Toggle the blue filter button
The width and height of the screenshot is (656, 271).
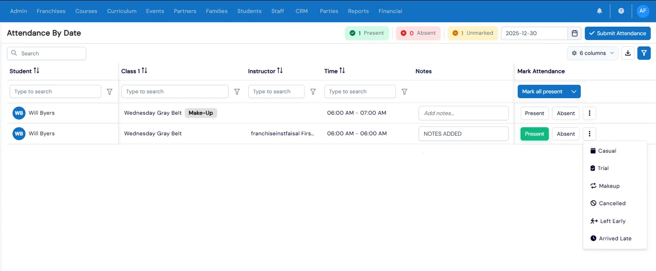(644, 53)
